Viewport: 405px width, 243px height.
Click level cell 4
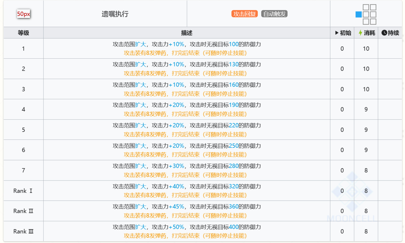23,109
